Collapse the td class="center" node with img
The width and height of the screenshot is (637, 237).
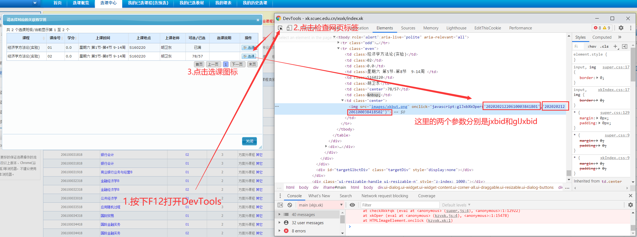pos(343,101)
